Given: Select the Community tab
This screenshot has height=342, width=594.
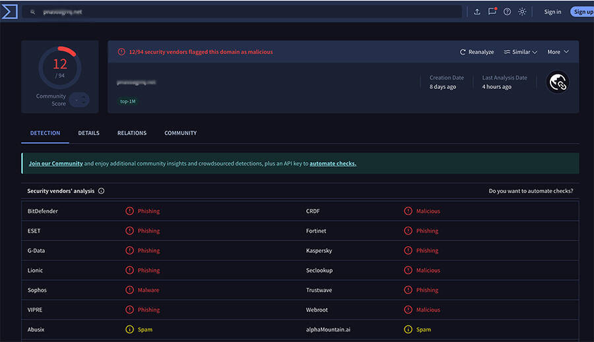Looking at the screenshot, I should [180, 133].
